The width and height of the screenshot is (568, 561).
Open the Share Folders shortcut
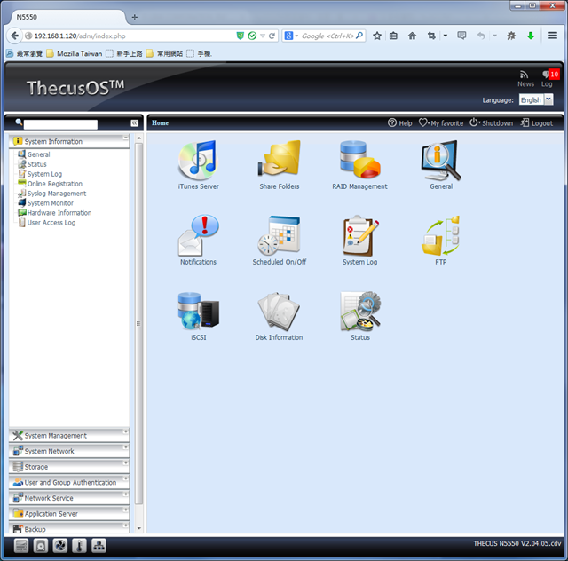coord(280,160)
